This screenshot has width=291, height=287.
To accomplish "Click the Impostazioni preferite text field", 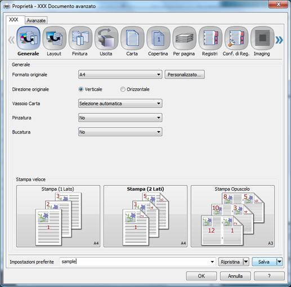I will 138,262.
